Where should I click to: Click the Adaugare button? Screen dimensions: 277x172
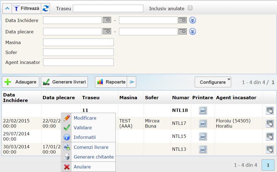21,82
